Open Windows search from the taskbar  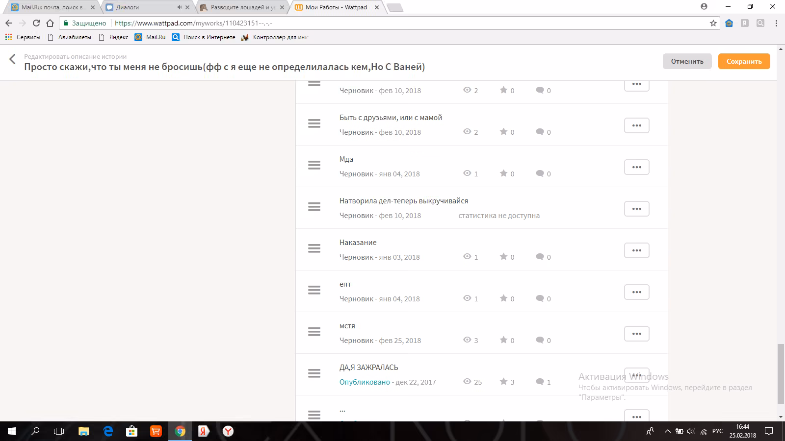tap(35, 431)
